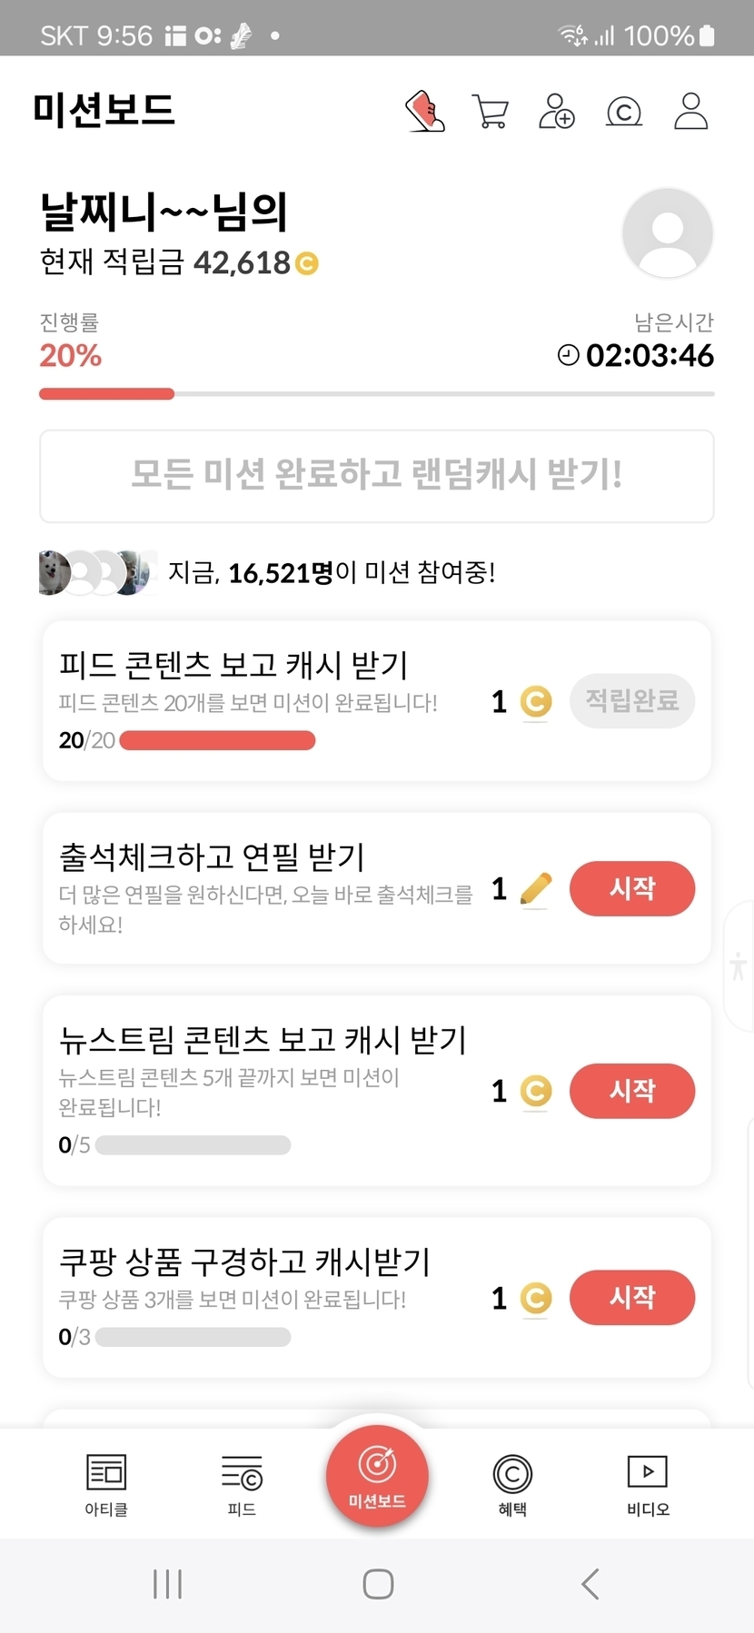Switch to the 아티클 tab
754x1633 pixels.
click(x=106, y=1484)
